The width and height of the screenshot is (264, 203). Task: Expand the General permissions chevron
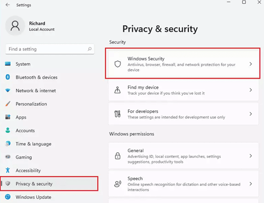(250, 156)
